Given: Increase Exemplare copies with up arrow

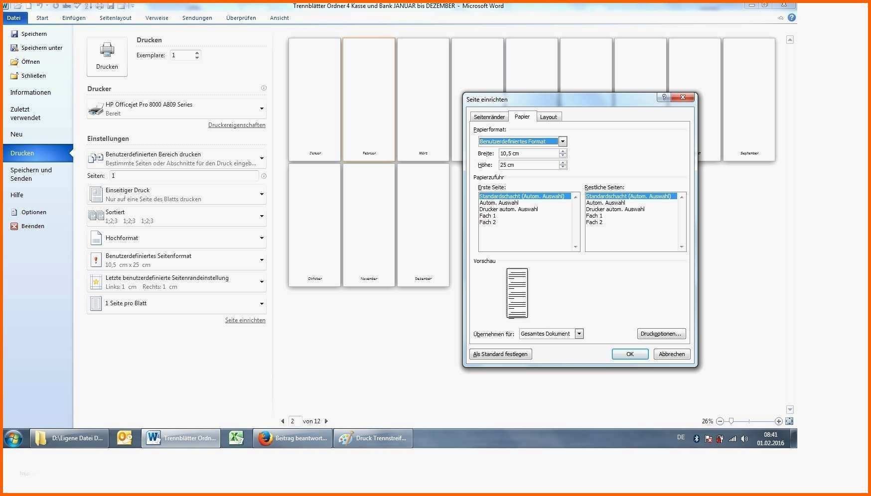Looking at the screenshot, I should pyautogui.click(x=197, y=53).
